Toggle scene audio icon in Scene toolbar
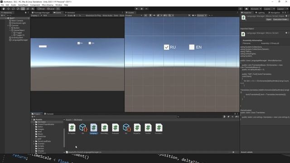Viewport: 290px width, 163px height. (154, 15)
